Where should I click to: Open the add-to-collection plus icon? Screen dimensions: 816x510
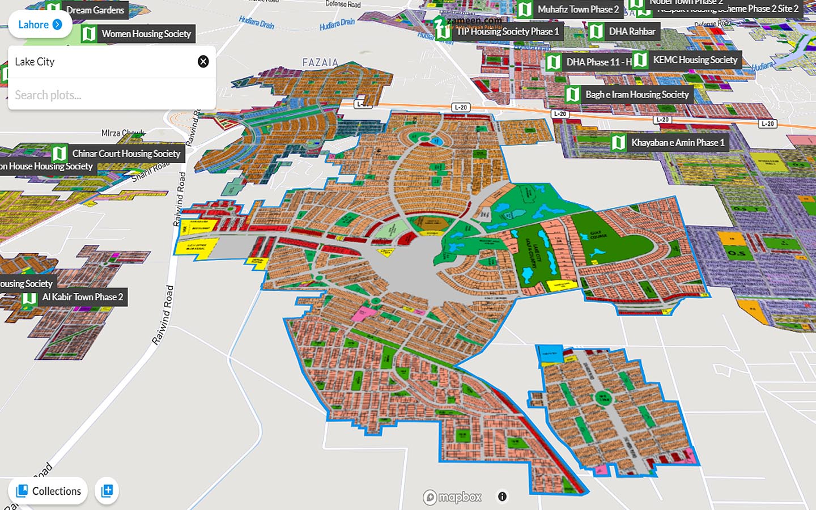coord(107,491)
